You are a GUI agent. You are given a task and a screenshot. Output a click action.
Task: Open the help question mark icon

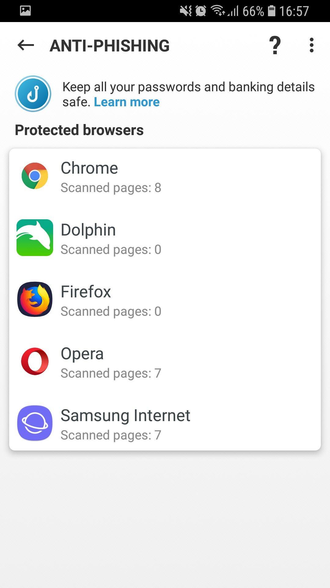coord(275,45)
